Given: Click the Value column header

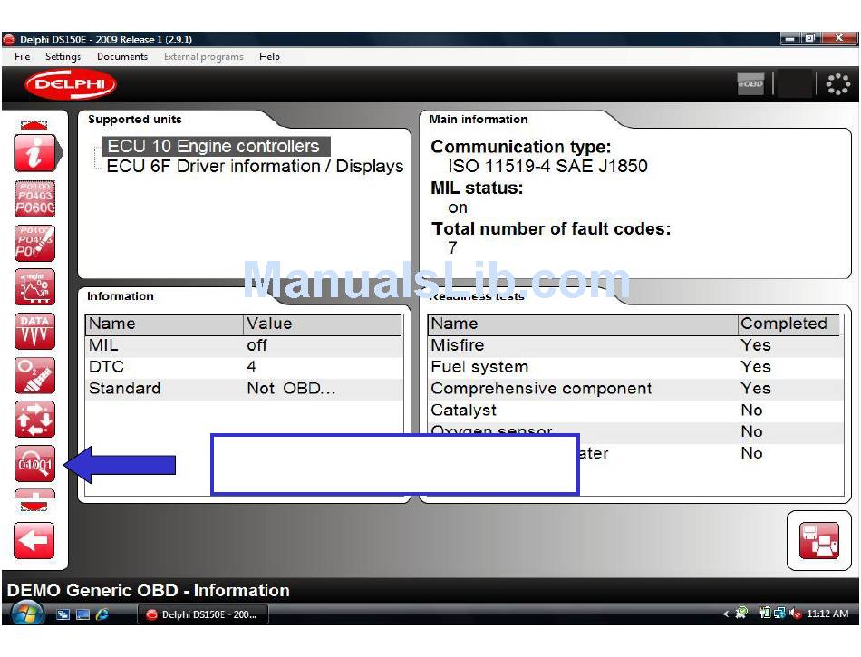Looking at the screenshot, I should [x=323, y=324].
